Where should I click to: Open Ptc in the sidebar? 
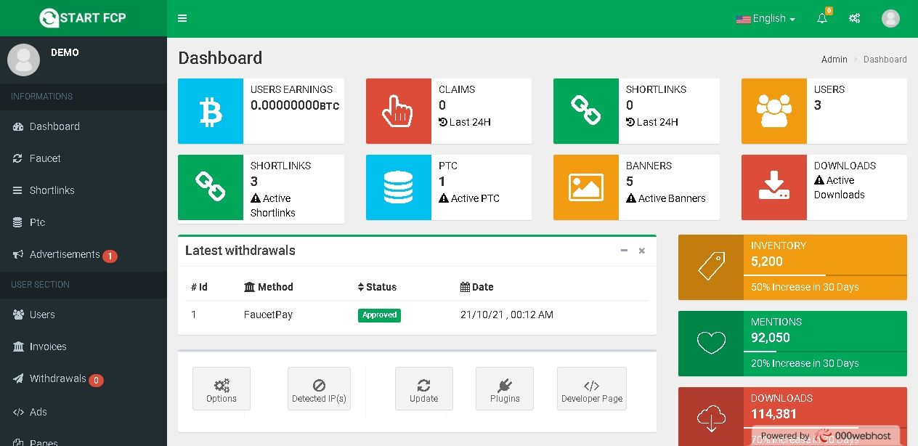(x=84, y=222)
